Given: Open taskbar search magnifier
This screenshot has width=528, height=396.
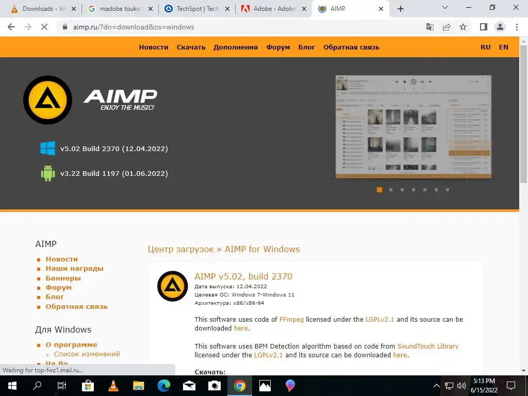Looking at the screenshot, I should pyautogui.click(x=37, y=386).
